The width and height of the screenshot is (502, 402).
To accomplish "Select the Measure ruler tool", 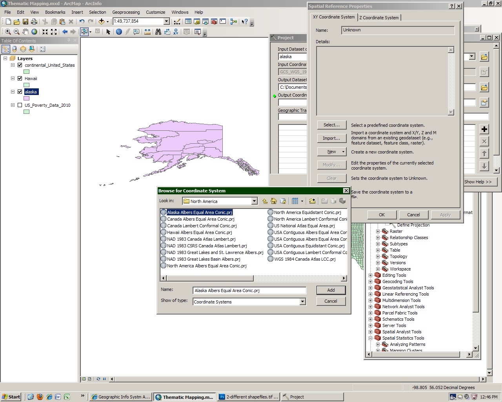I will coord(147,32).
